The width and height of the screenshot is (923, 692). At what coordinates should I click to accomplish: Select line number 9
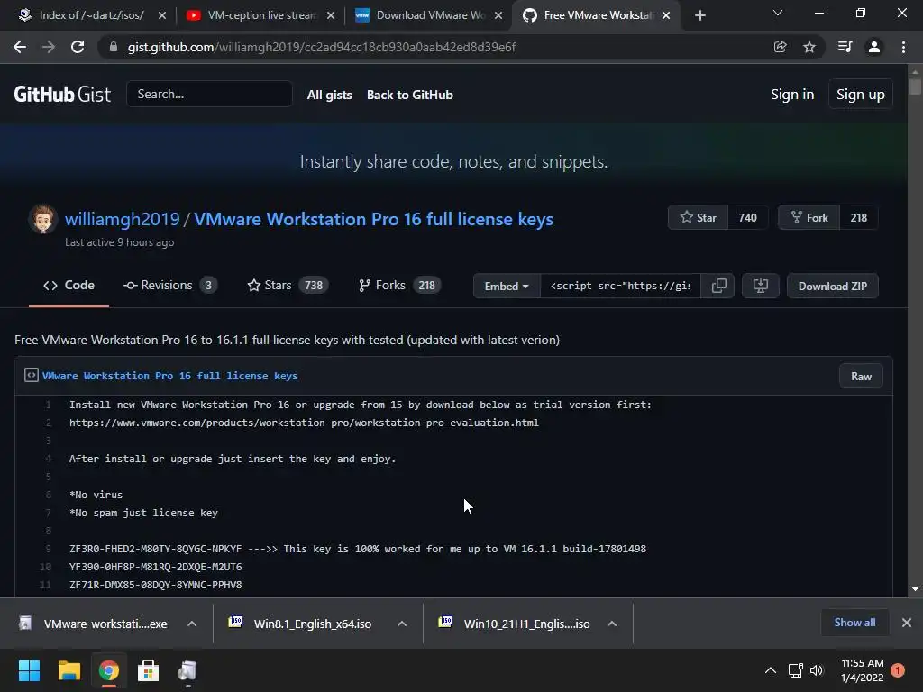[49, 549]
